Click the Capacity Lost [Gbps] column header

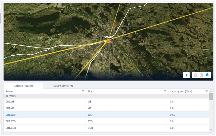(181, 91)
